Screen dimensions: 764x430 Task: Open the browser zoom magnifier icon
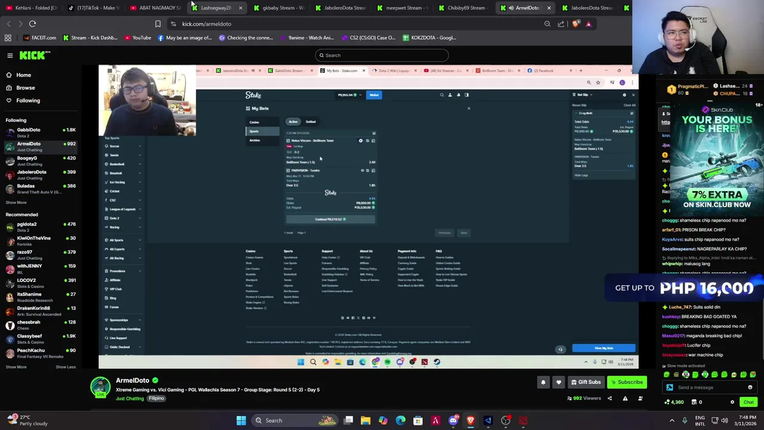click(547, 24)
